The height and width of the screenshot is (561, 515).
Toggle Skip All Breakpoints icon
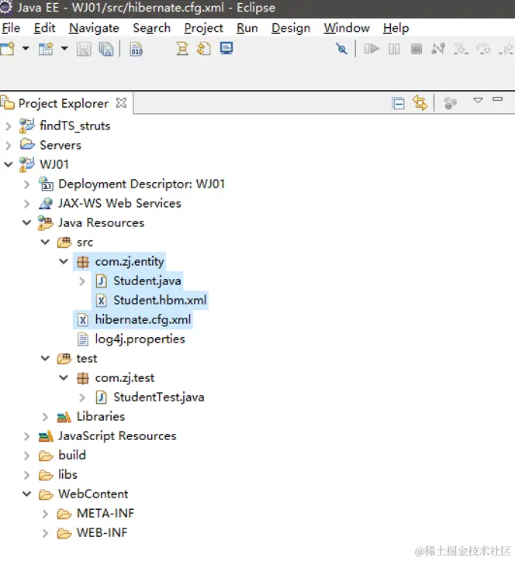tap(342, 49)
